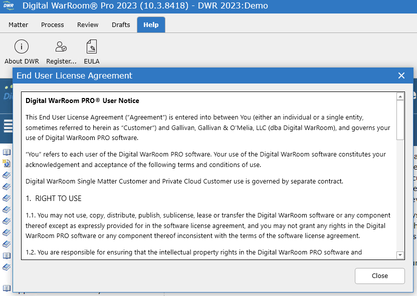Dismiss the End User License Agreement with X
Viewport: 417px width, 296px height.
coord(401,75)
